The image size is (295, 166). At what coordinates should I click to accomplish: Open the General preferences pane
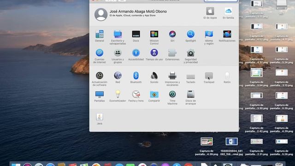coord(100,34)
